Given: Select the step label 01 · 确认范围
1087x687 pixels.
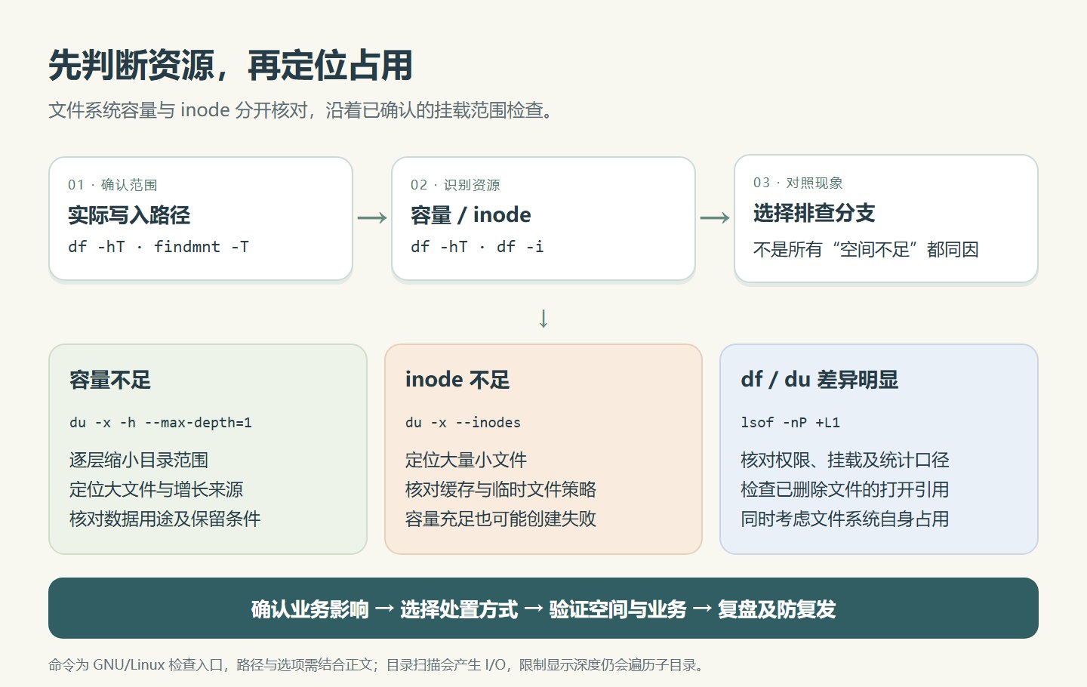Looking at the screenshot, I should [112, 185].
